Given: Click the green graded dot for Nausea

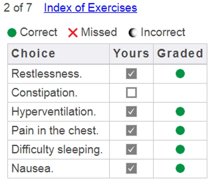Looking at the screenshot, I should pos(180,168).
